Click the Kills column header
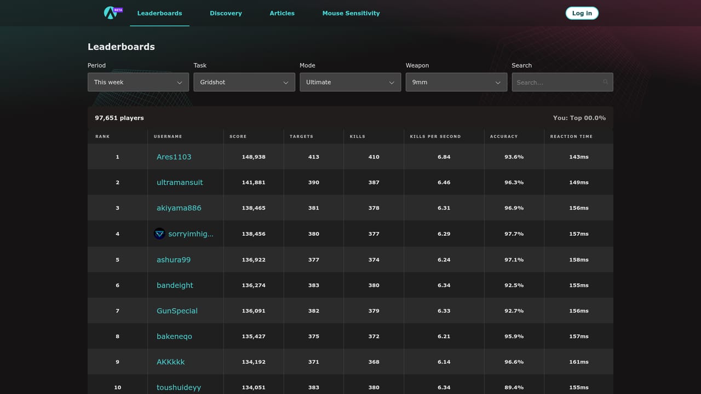701x394 pixels. 358,136
